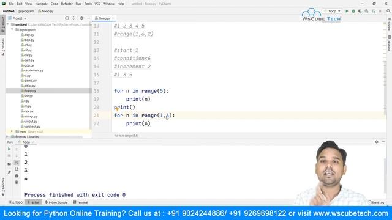Hide the Project panel with minus icon

pyautogui.click(x=88, y=18)
